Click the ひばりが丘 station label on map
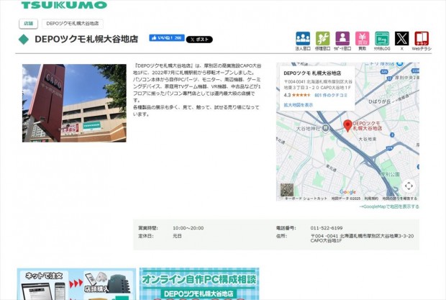This screenshot has width=446, height=300. click(379, 101)
